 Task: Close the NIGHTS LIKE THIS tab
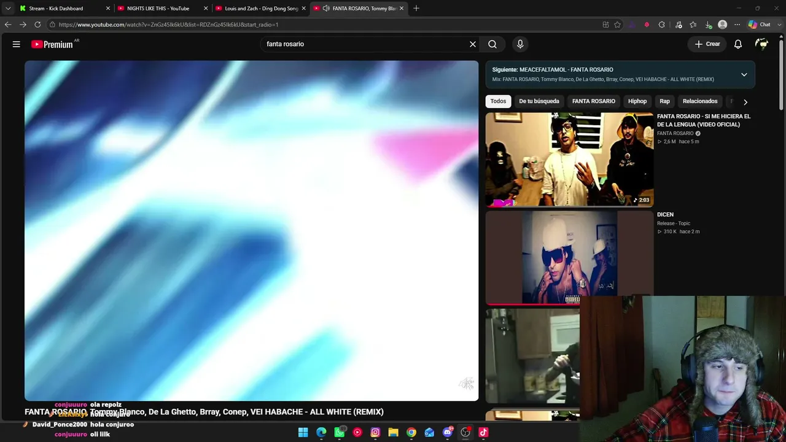206,9
